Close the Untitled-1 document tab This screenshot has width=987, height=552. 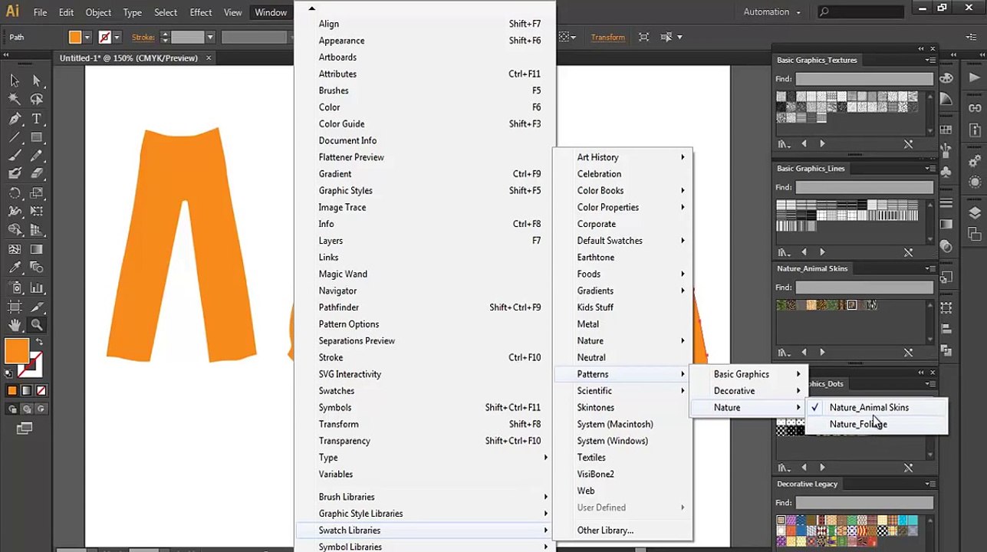click(x=208, y=58)
